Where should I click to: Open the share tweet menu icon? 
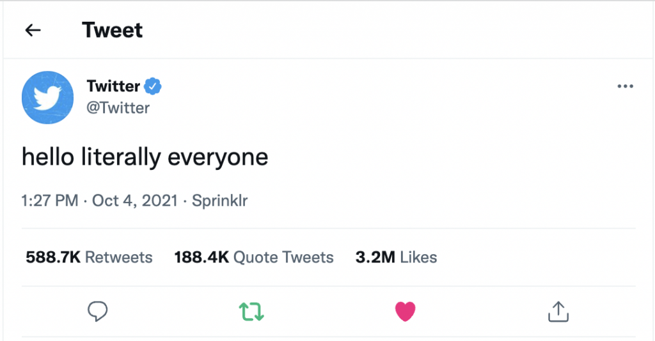coord(558,311)
